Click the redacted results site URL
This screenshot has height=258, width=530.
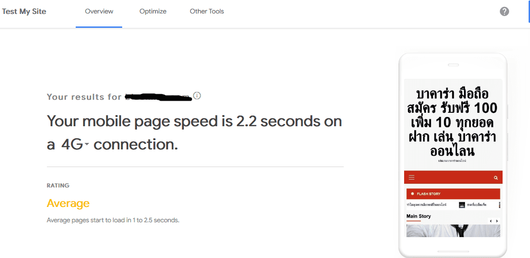(x=158, y=97)
